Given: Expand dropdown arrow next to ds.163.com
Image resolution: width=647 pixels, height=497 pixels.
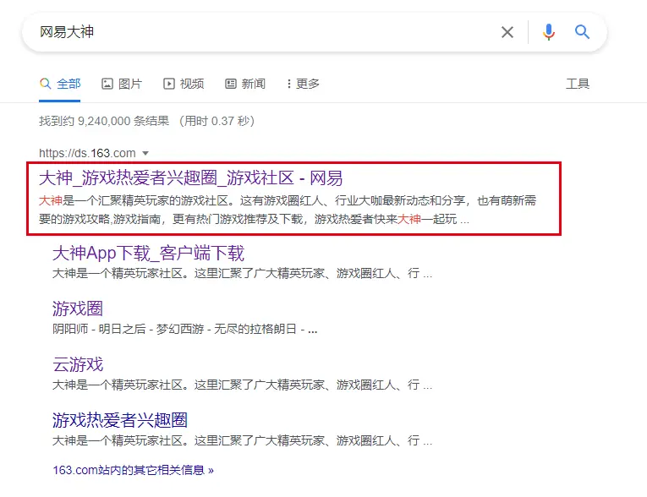Looking at the screenshot, I should click(x=145, y=154).
